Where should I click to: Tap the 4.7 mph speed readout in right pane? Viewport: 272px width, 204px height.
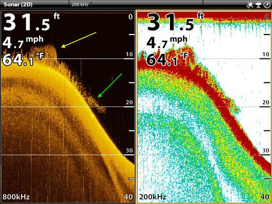point(167,42)
